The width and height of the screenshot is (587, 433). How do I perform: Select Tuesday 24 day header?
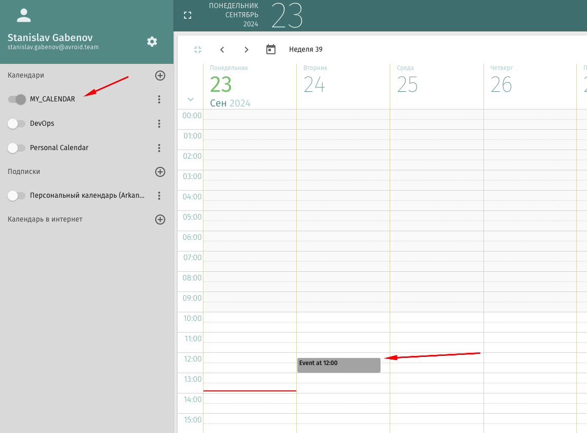[315, 84]
